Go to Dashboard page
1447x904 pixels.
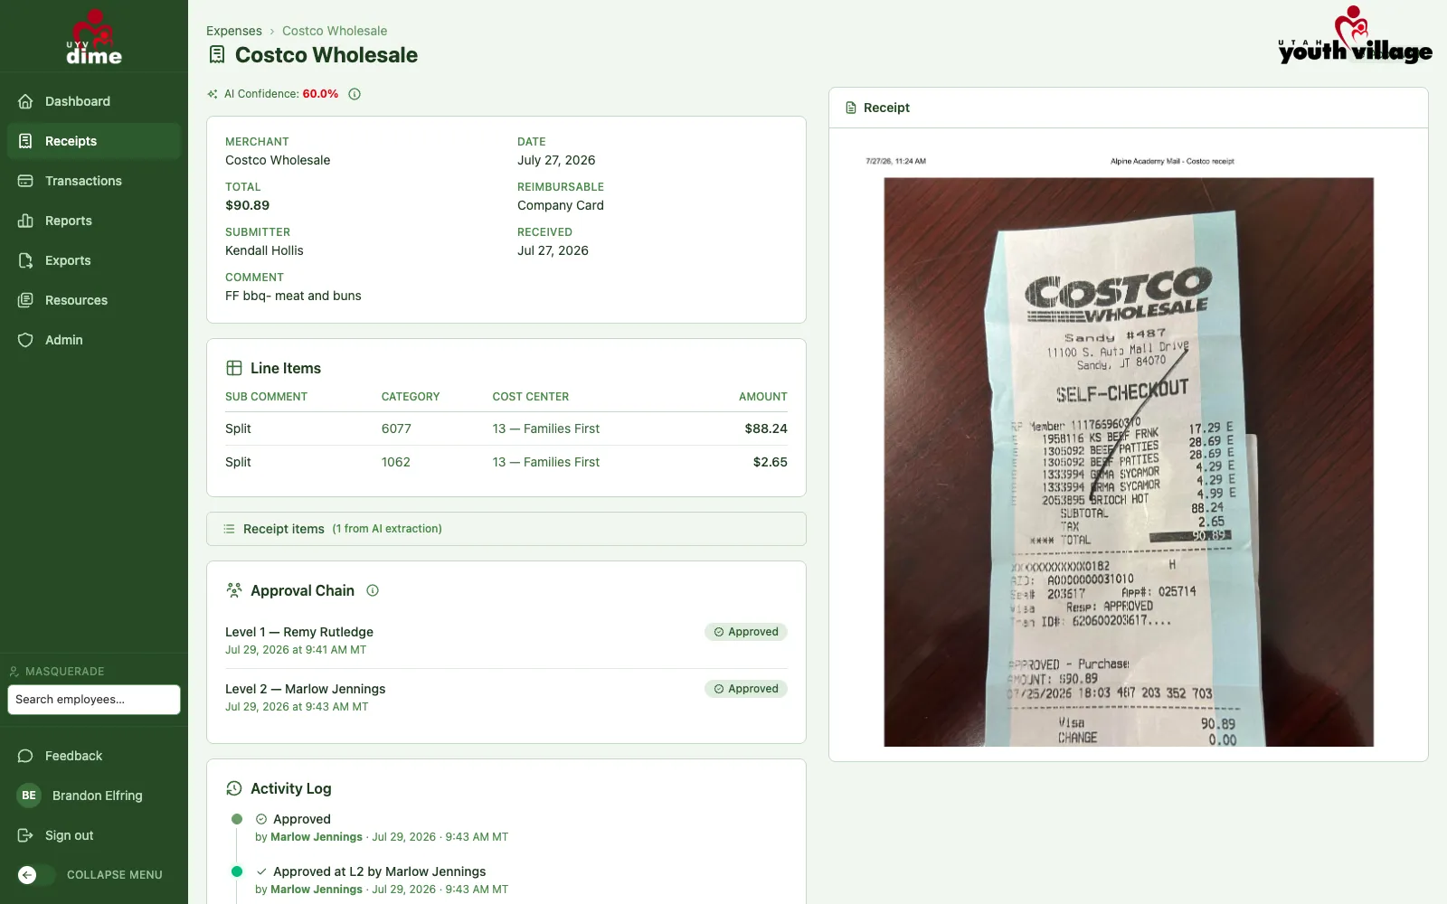(x=94, y=101)
